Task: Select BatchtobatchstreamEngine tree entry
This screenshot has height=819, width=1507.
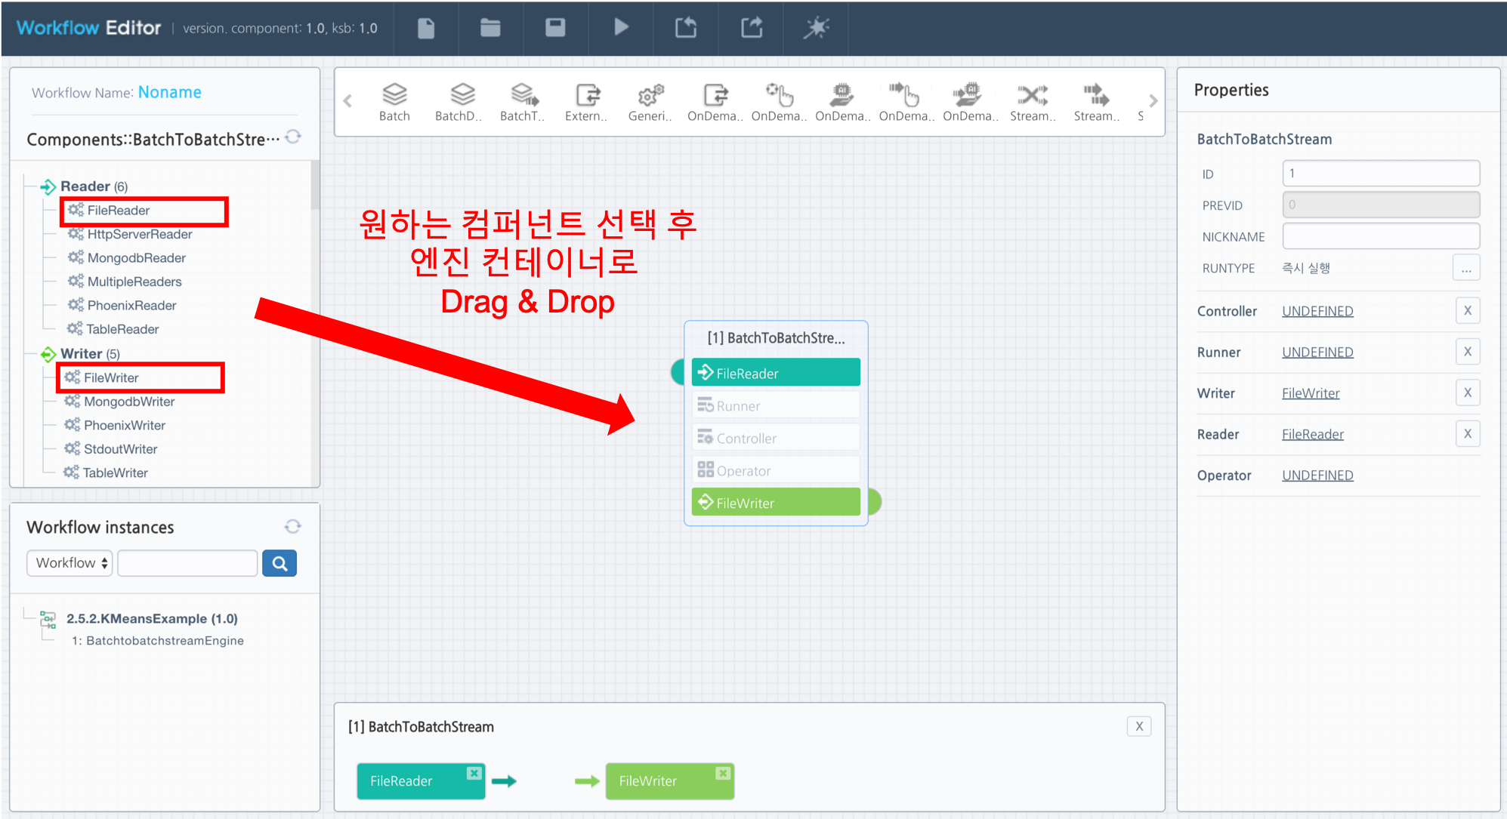Action: tap(158, 641)
